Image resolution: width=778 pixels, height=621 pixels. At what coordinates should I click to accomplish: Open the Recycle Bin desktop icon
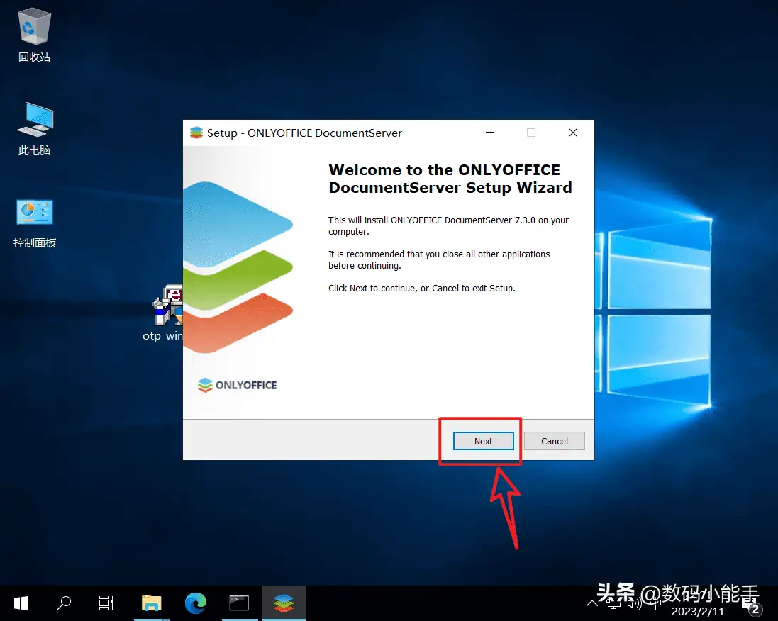[34, 35]
